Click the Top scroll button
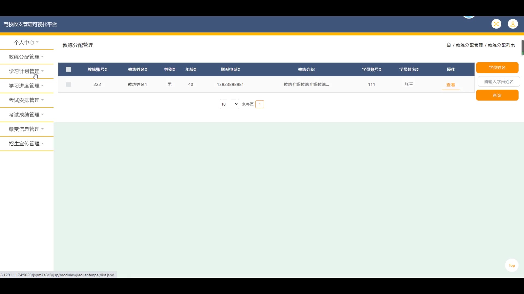 pyautogui.click(x=511, y=265)
